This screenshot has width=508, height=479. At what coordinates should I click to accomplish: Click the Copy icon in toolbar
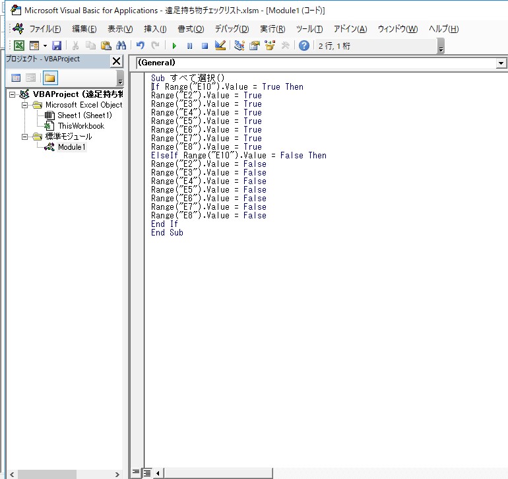[90, 46]
